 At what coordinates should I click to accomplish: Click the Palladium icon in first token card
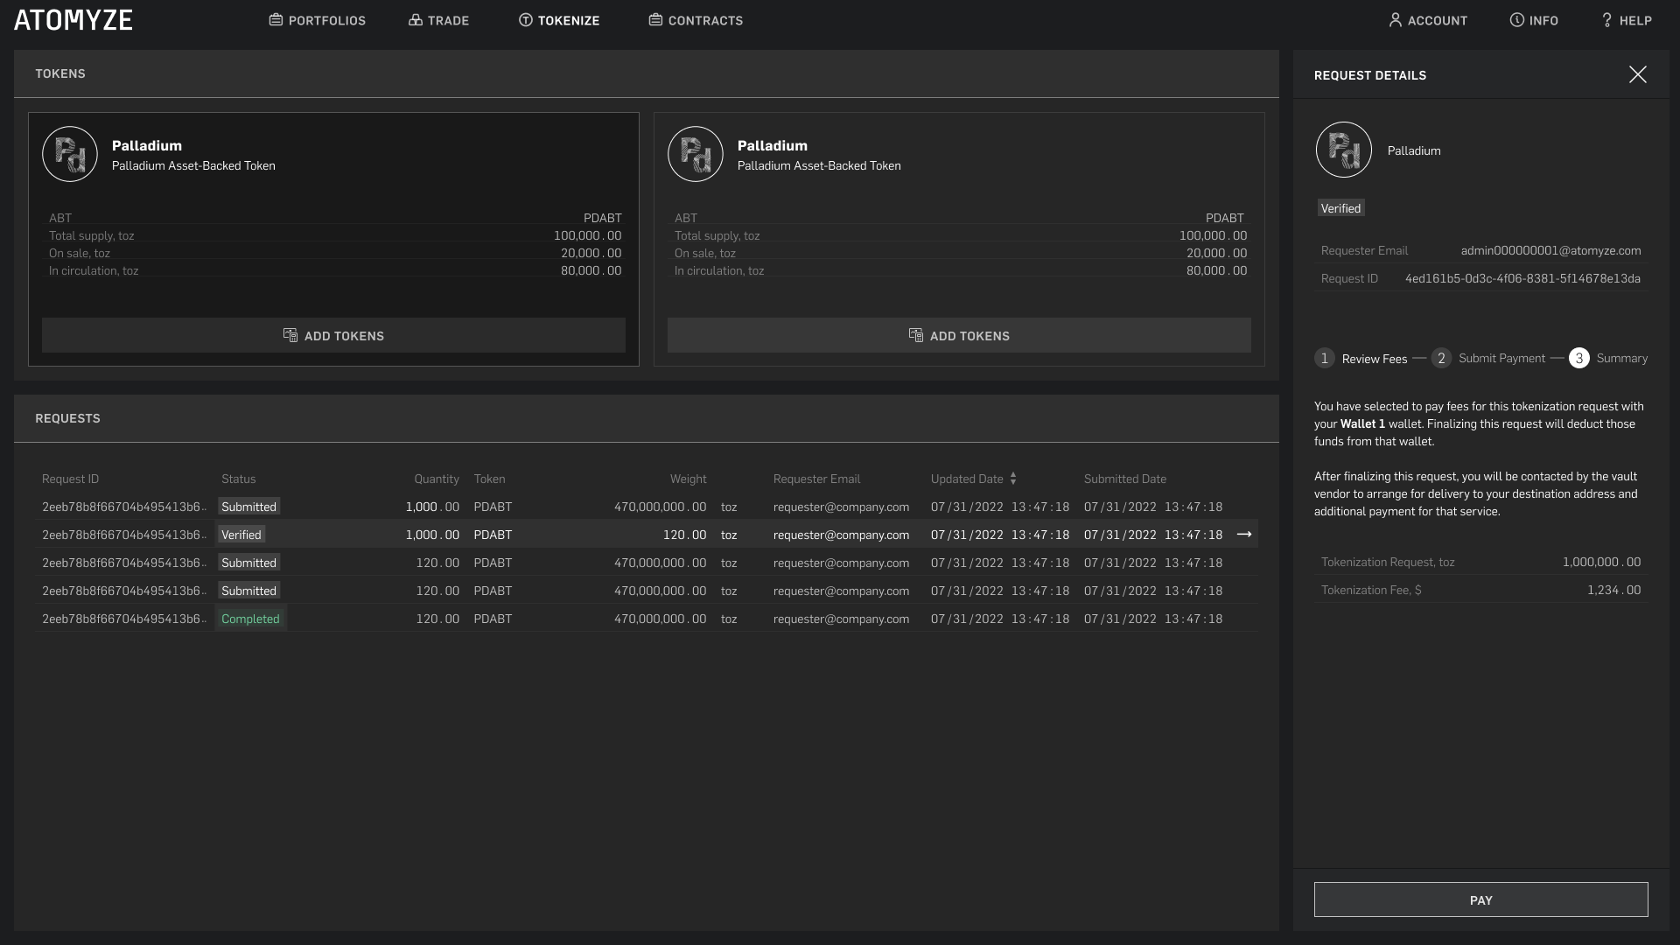[x=70, y=154]
